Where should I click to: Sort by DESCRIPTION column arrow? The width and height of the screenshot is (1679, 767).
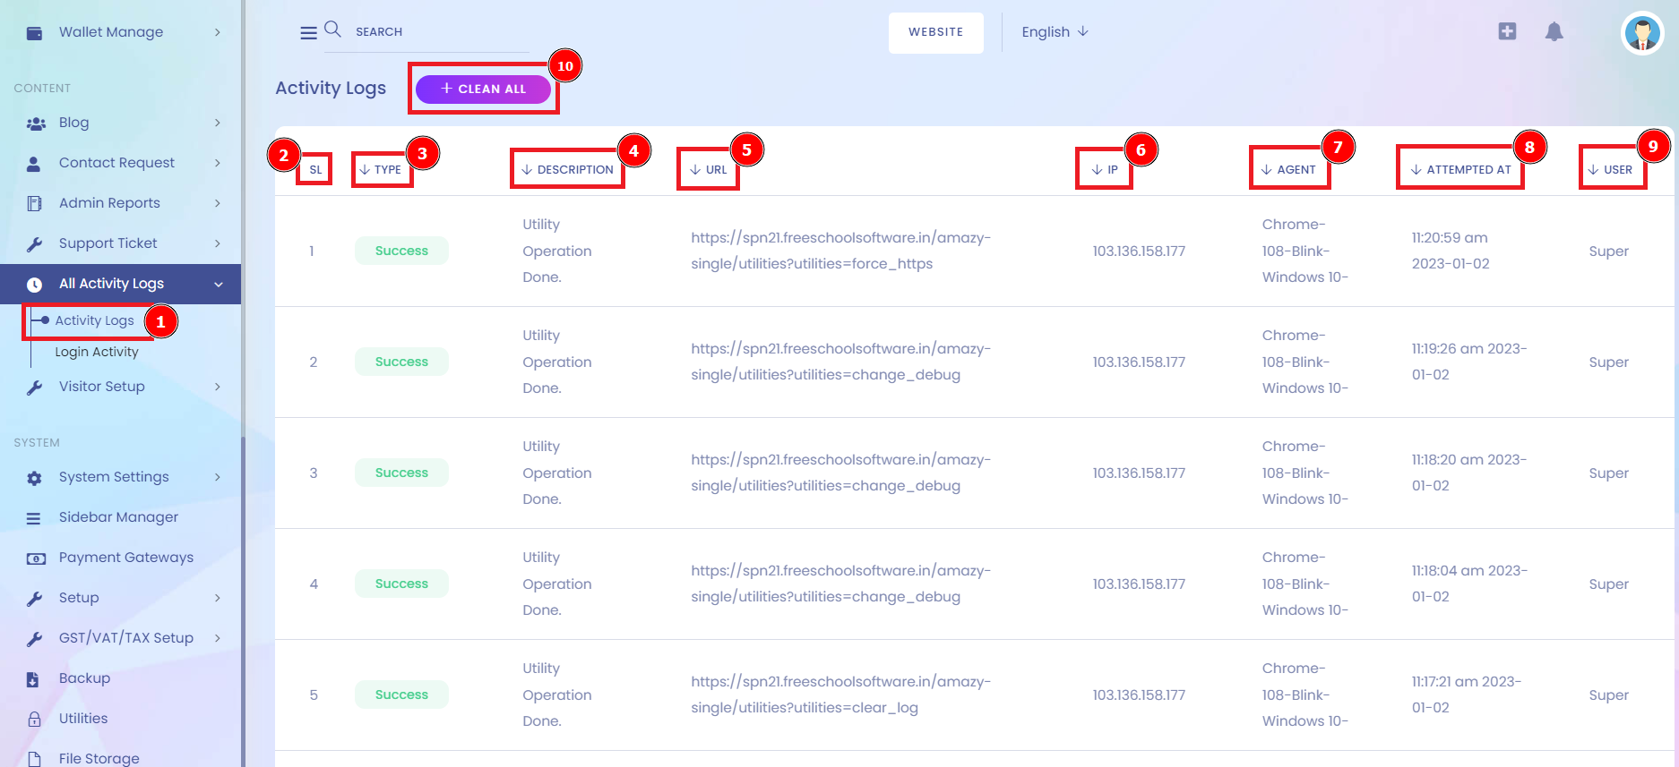pos(527,170)
